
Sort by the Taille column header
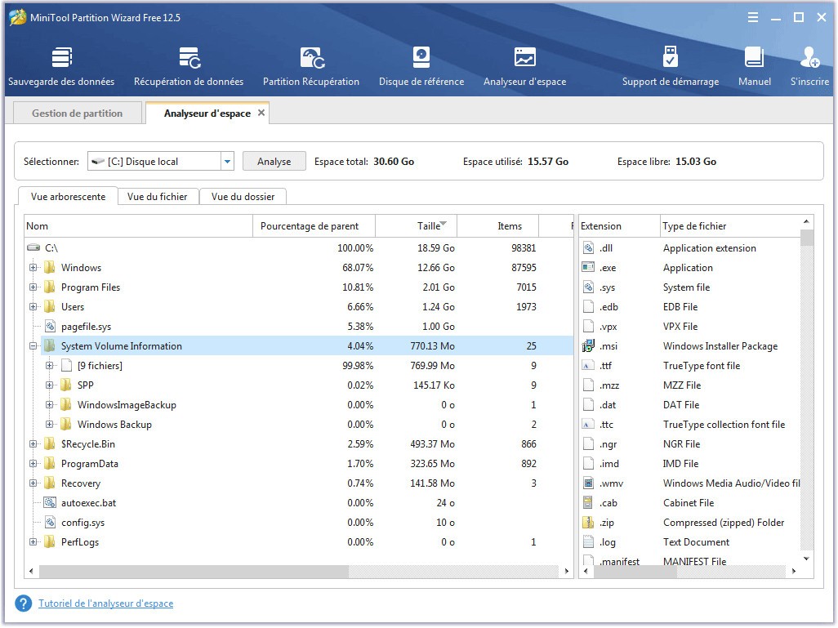click(417, 226)
